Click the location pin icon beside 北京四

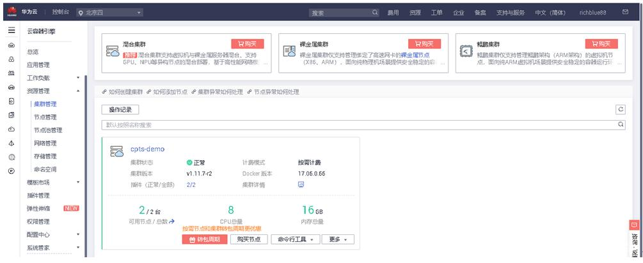[81, 13]
